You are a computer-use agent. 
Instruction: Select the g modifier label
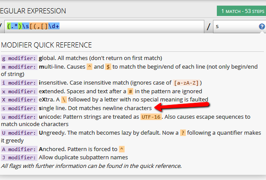tap(19, 58)
